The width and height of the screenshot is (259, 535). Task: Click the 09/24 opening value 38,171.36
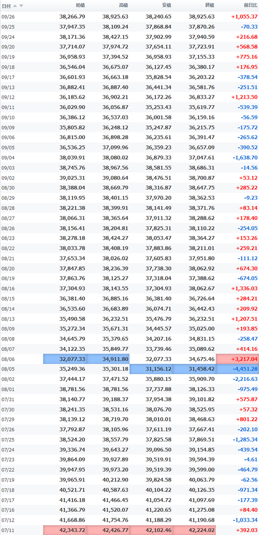click(72, 37)
